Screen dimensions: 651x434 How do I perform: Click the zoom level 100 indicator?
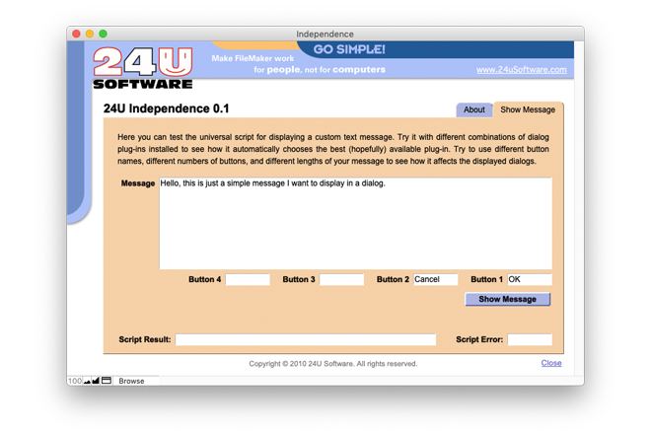74,381
